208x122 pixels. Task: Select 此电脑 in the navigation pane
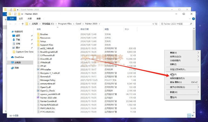coord(20,62)
